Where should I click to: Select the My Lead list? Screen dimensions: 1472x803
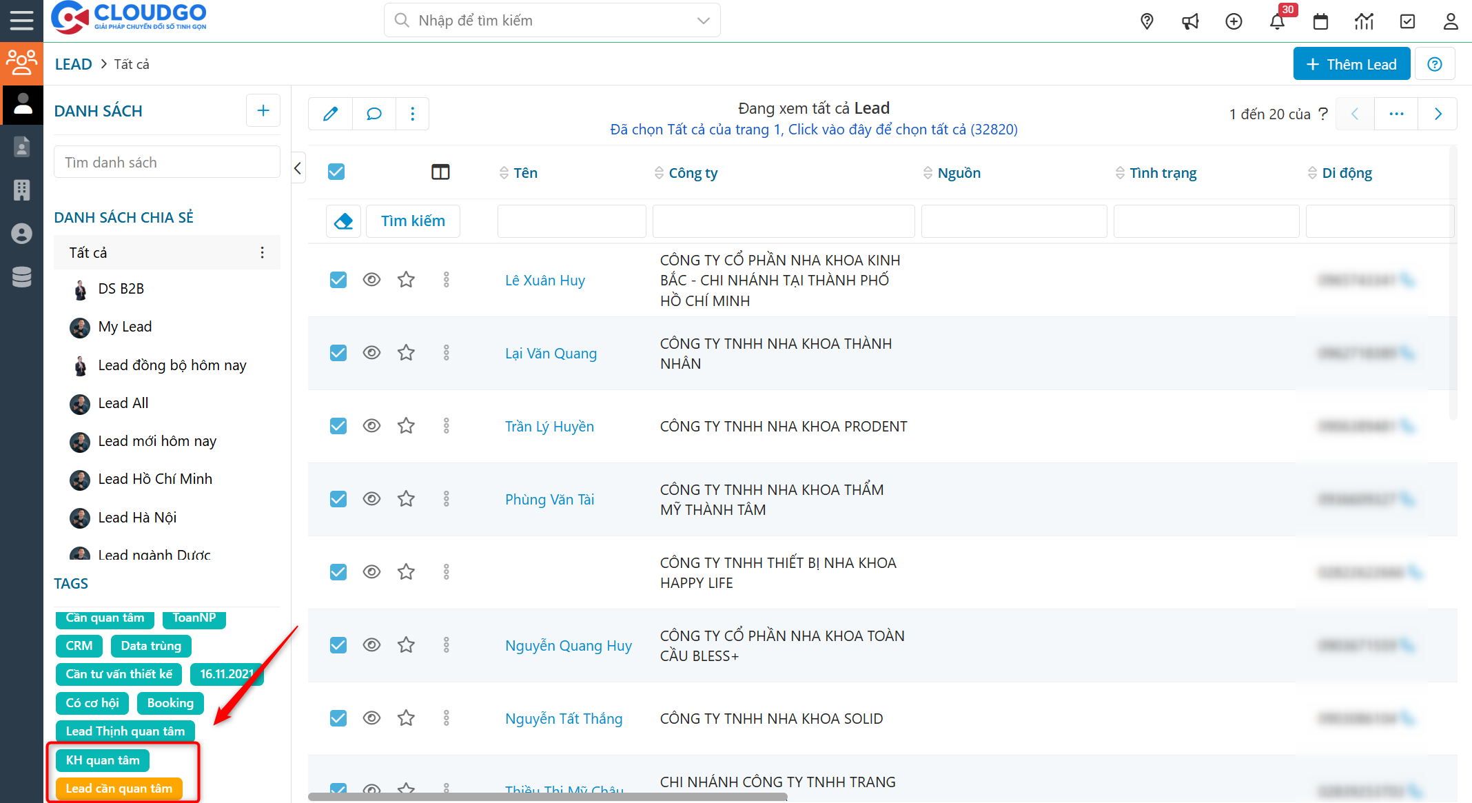pyautogui.click(x=125, y=327)
